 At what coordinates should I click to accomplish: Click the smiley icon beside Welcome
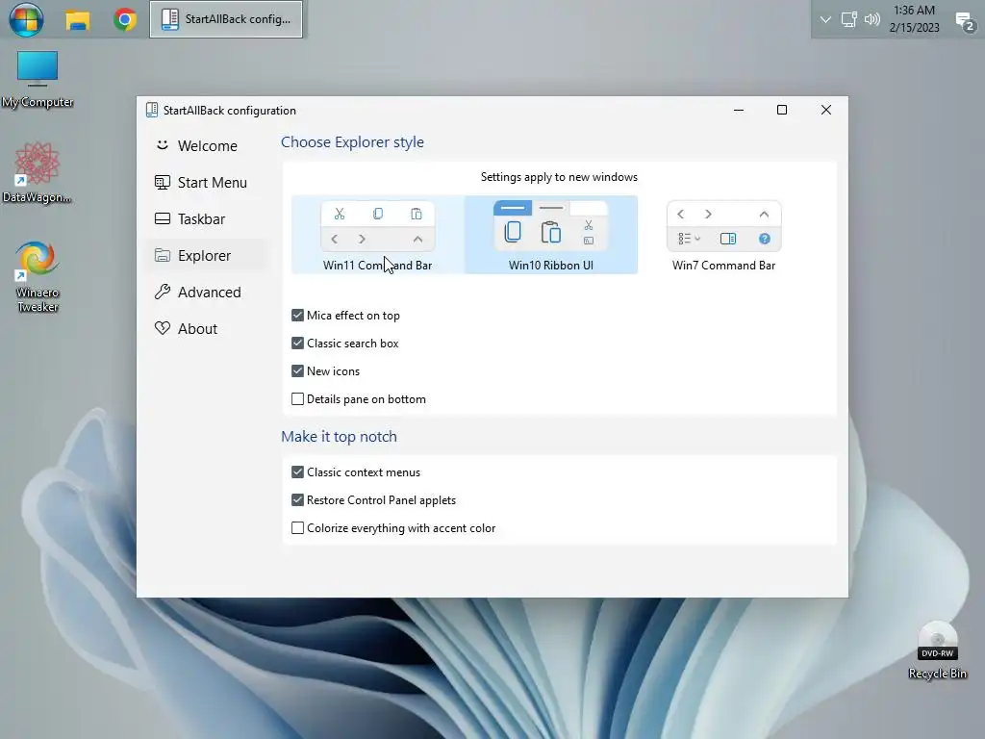tap(162, 145)
